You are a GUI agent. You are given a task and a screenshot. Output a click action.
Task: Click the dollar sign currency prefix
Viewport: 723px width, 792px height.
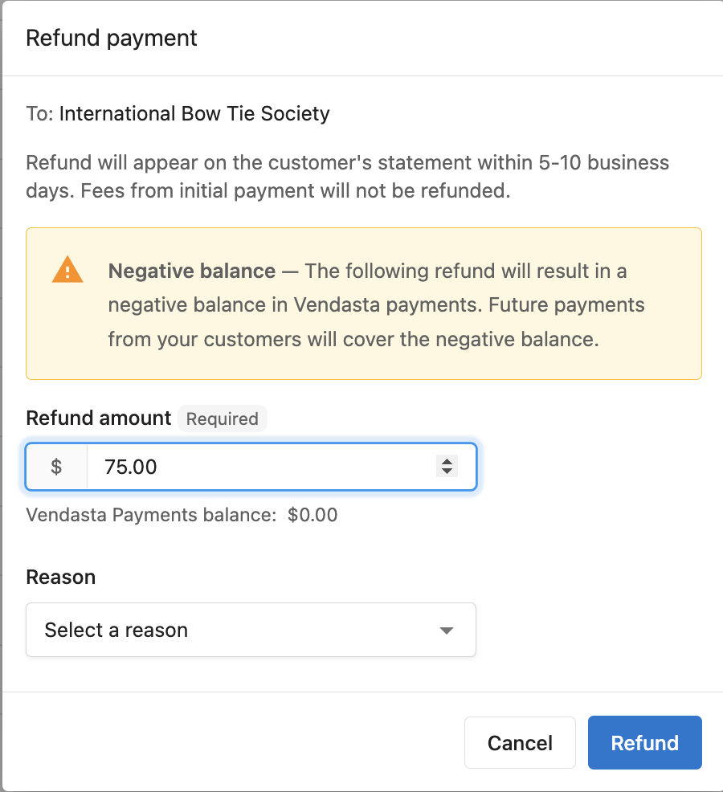click(56, 466)
